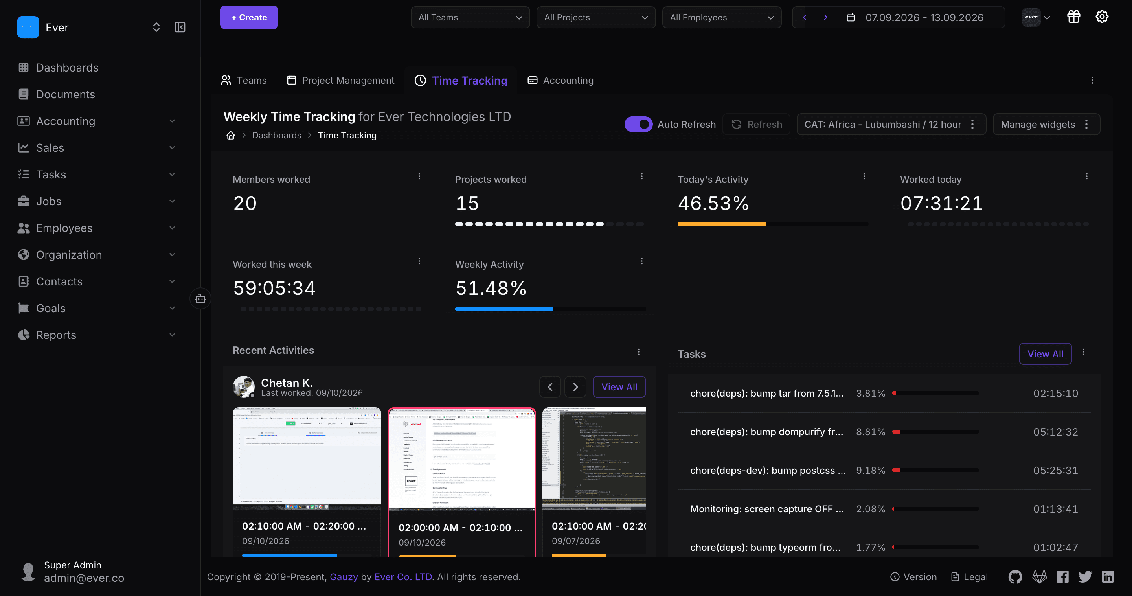Show previous recent activity slide
This screenshot has width=1132, height=596.
[550, 387]
